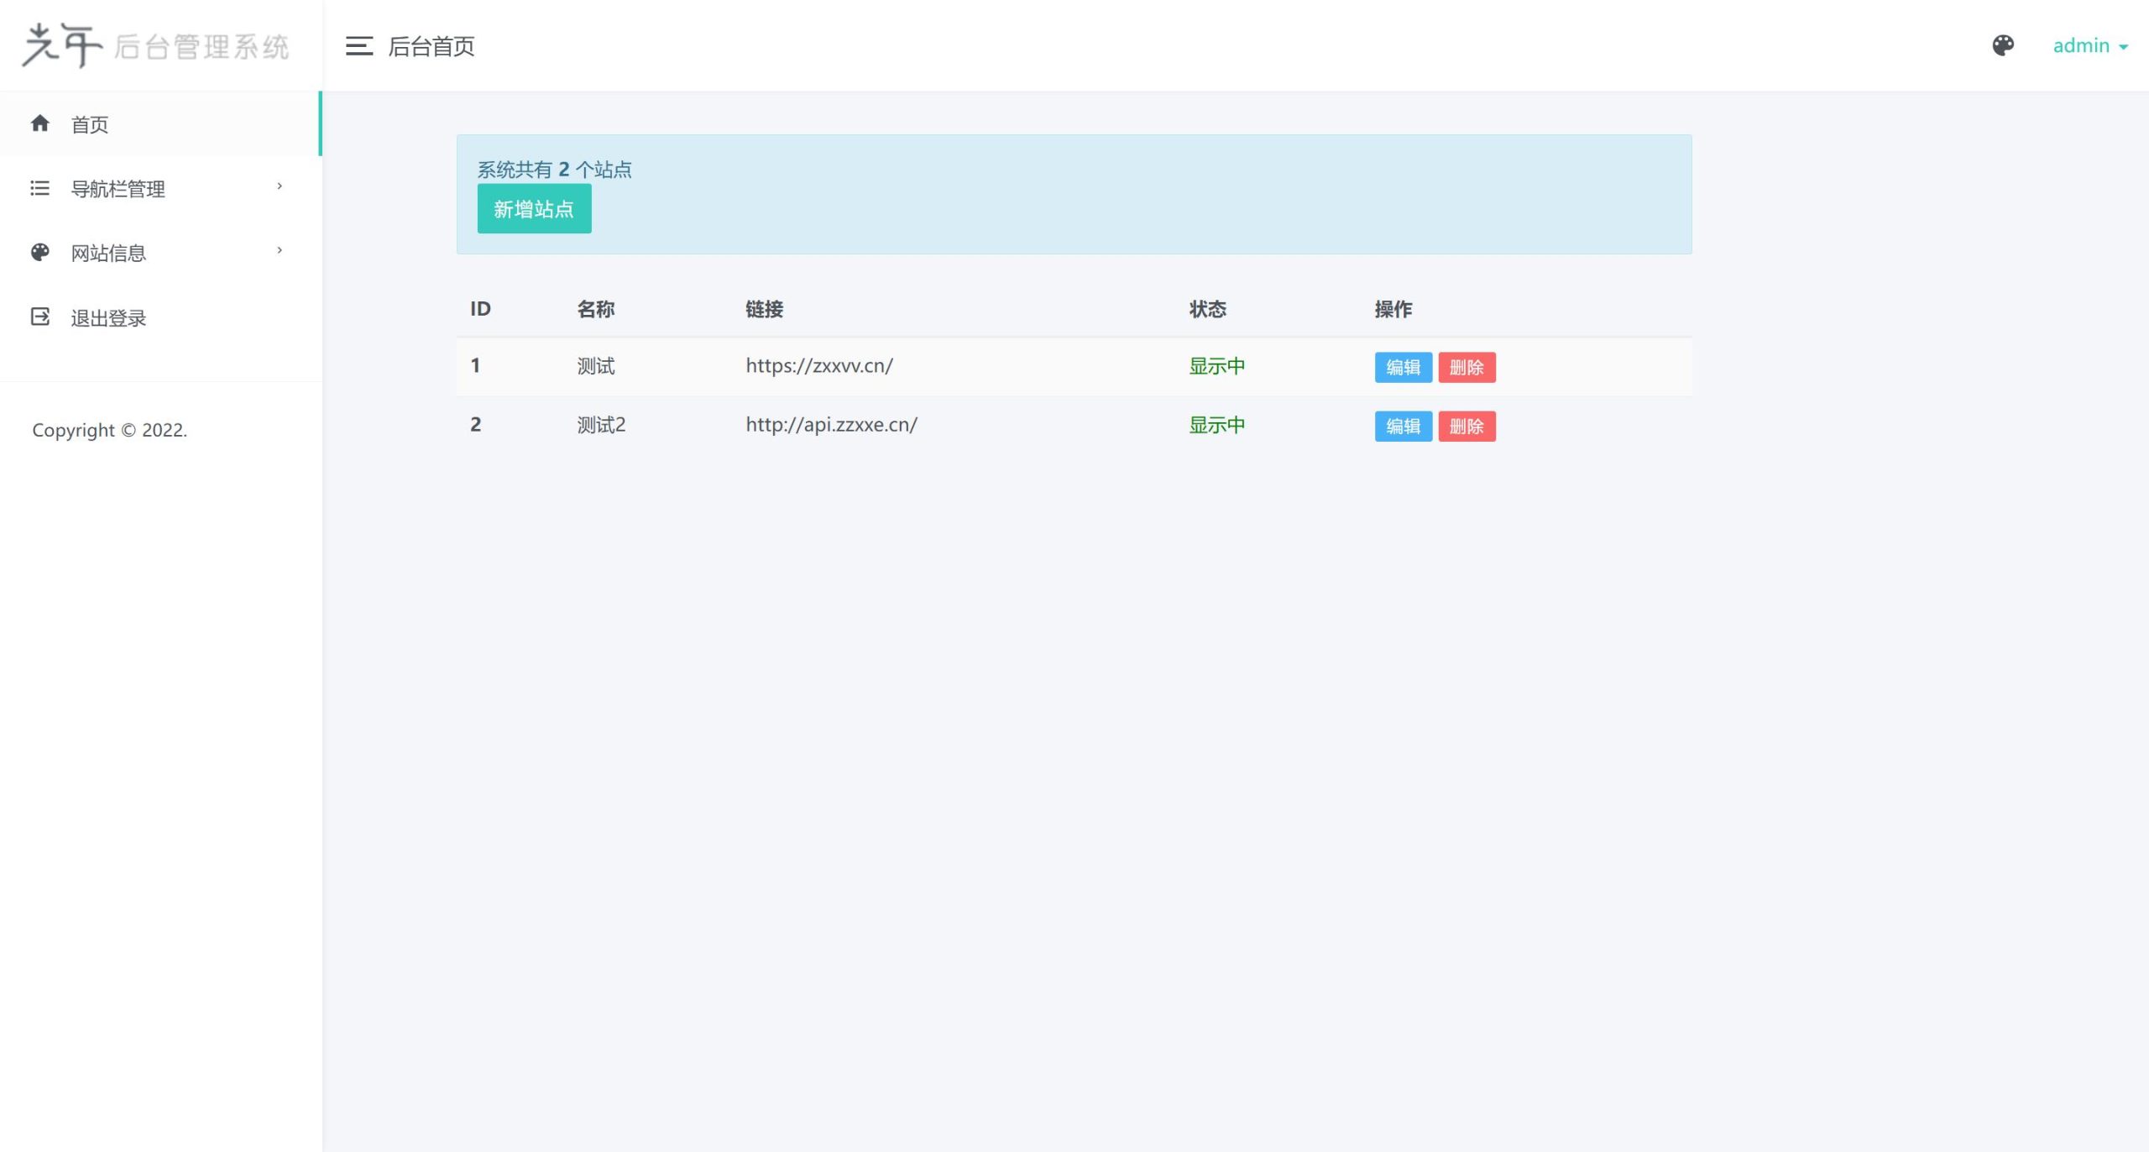Click the 系统共有 2 个站点 text
2149x1152 pixels.
pyautogui.click(x=555, y=170)
